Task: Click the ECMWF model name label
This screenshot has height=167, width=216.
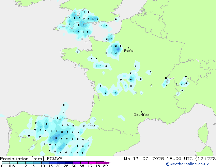Action: pos(55,159)
